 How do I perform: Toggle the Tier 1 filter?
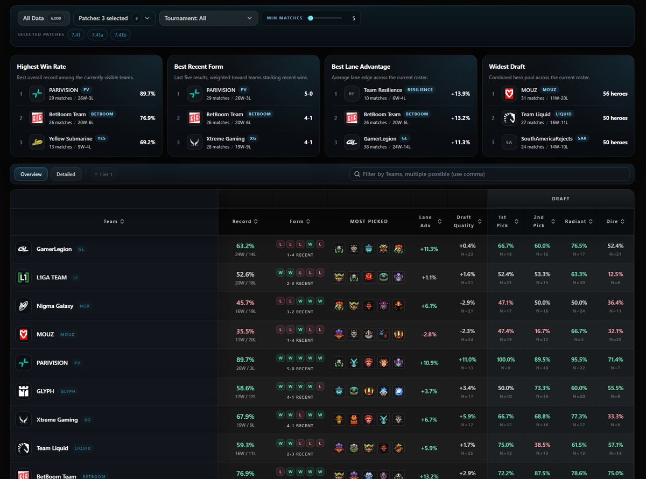pyautogui.click(x=103, y=174)
